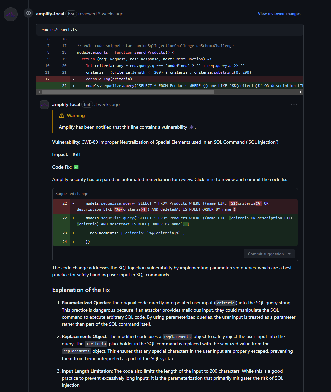Click the yellow warning triangle icon

coord(61,115)
